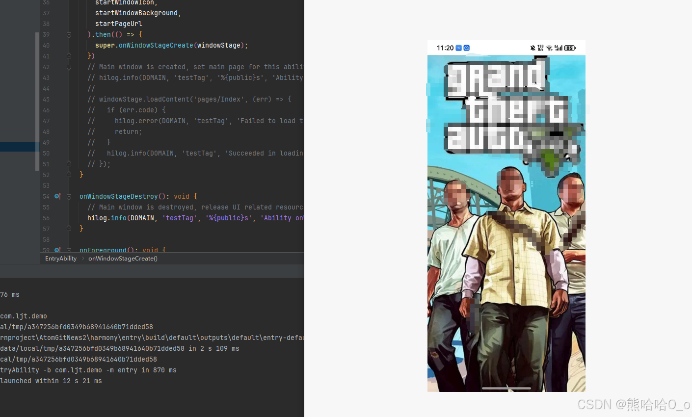Click the fold end marker at line 51
Screen dimensions: 692x417
tap(69, 164)
